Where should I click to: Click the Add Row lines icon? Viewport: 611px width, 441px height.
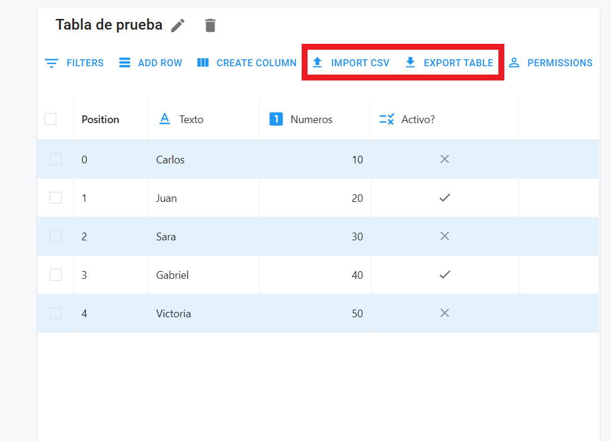[x=124, y=63]
